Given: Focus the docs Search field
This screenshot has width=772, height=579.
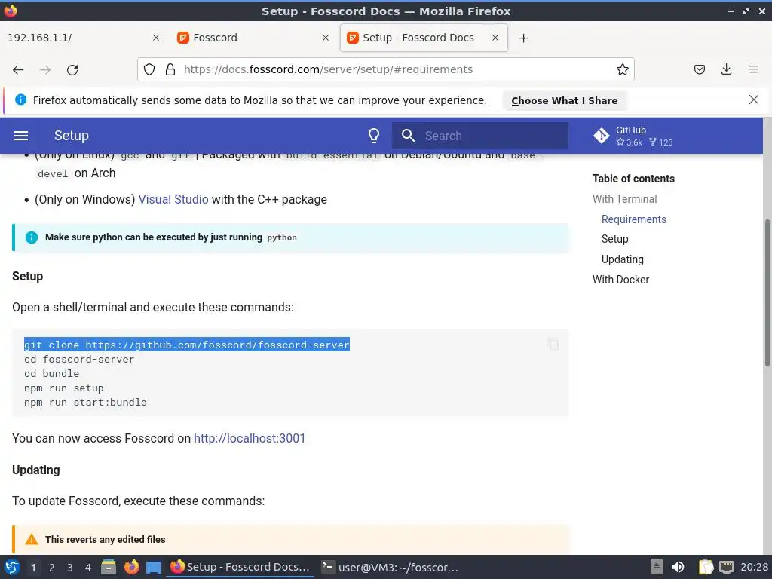Looking at the screenshot, I should click(x=480, y=136).
